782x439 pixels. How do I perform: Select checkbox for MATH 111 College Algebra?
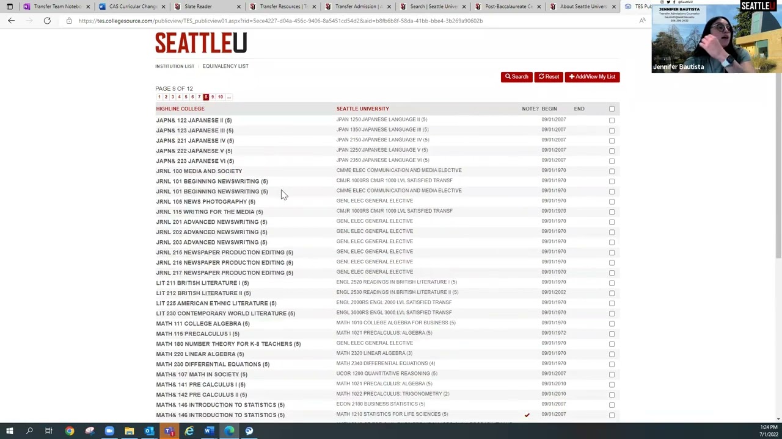click(612, 324)
